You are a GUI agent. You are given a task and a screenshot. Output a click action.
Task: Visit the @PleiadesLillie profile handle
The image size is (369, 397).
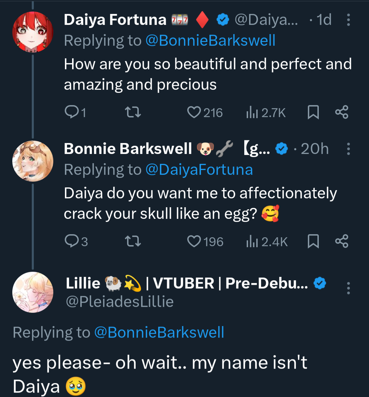click(x=120, y=302)
